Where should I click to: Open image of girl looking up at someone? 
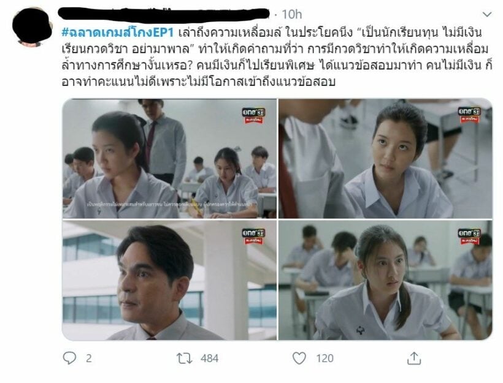coord(385,159)
